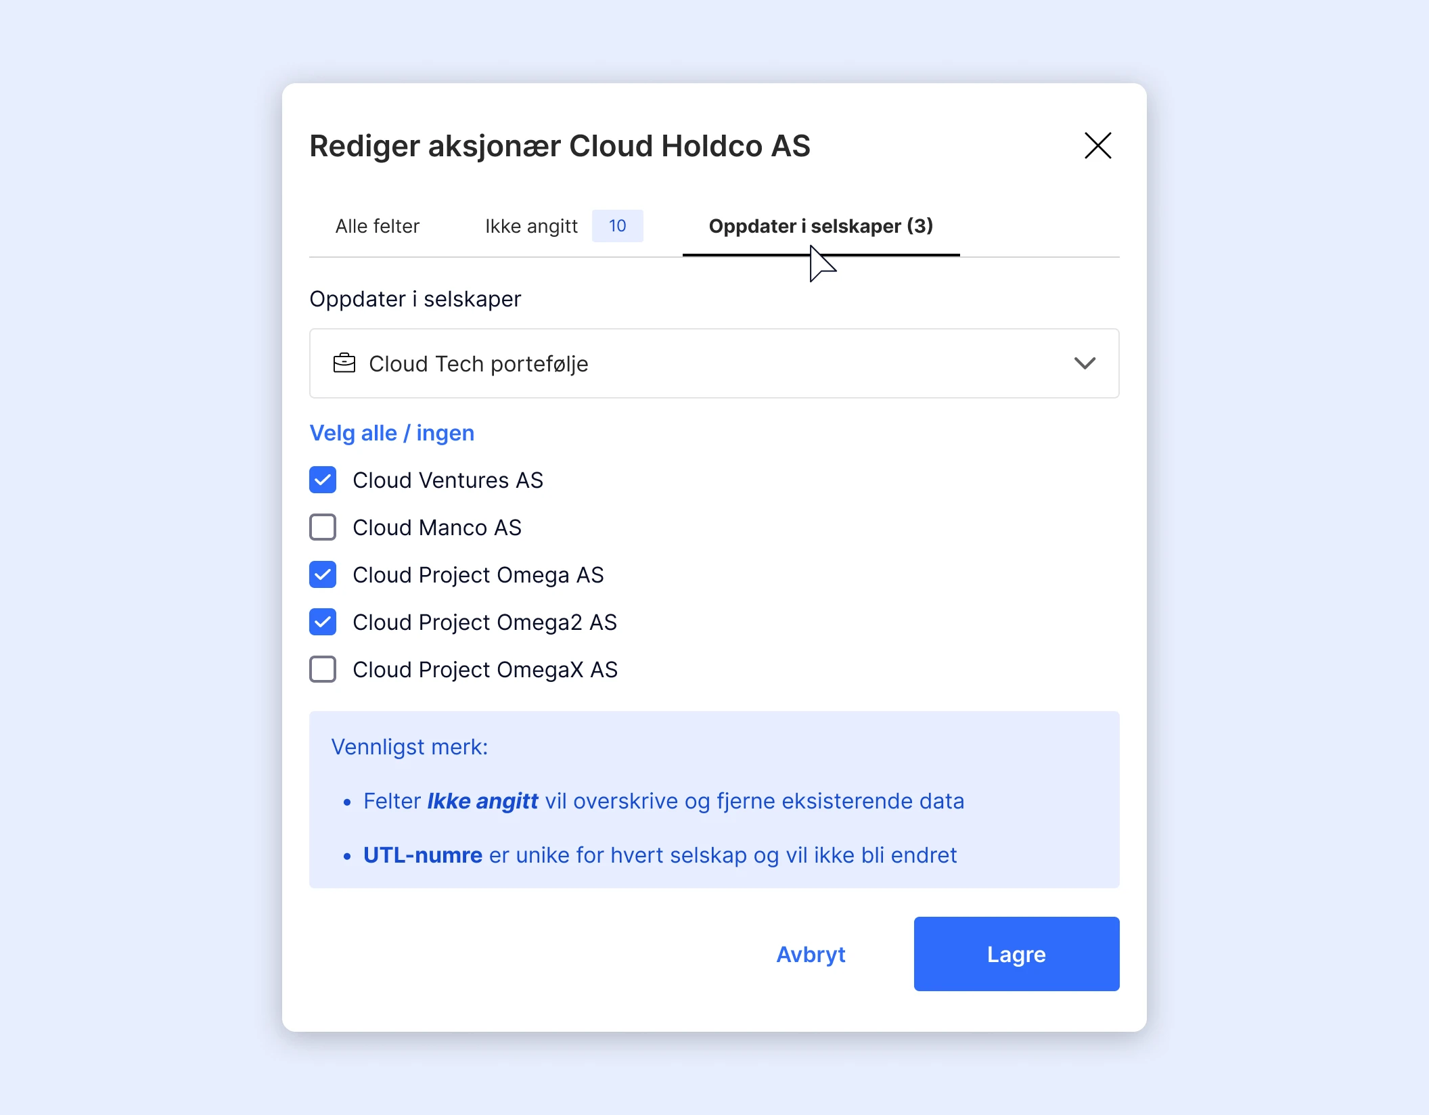This screenshot has width=1429, height=1115.
Task: Click the Velg alle / ingen link
Action: pyautogui.click(x=392, y=433)
